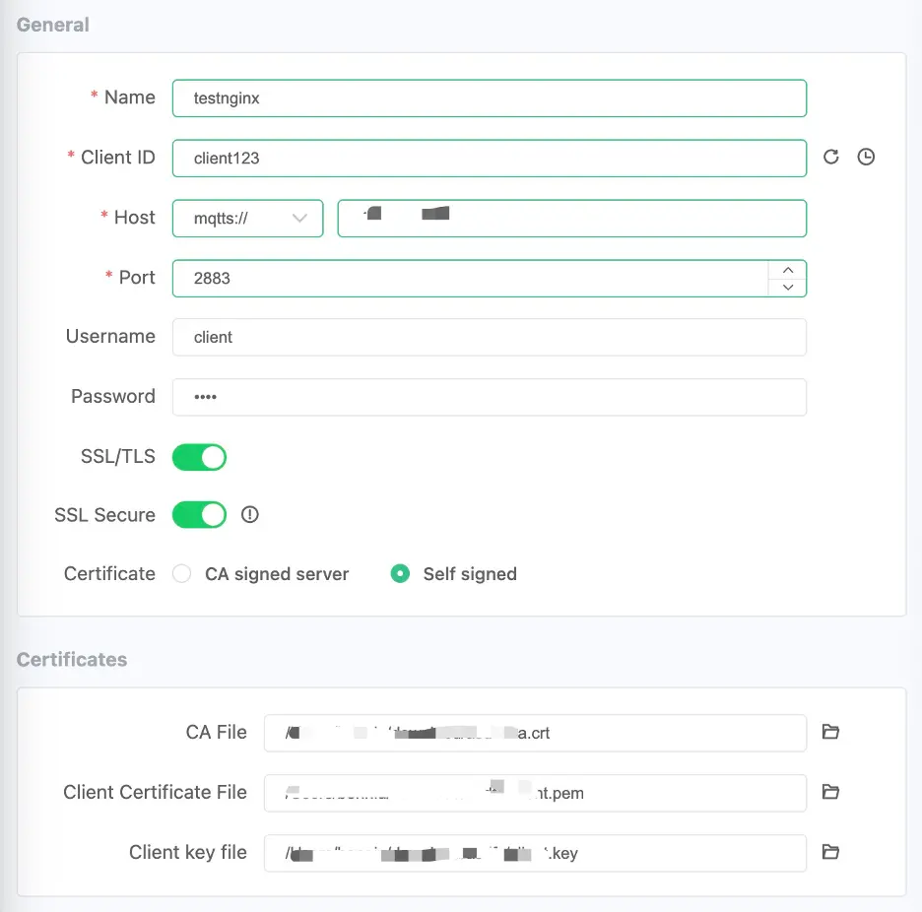Open folder picker for Client Certificate File
The width and height of the screenshot is (922, 912).
coord(830,792)
